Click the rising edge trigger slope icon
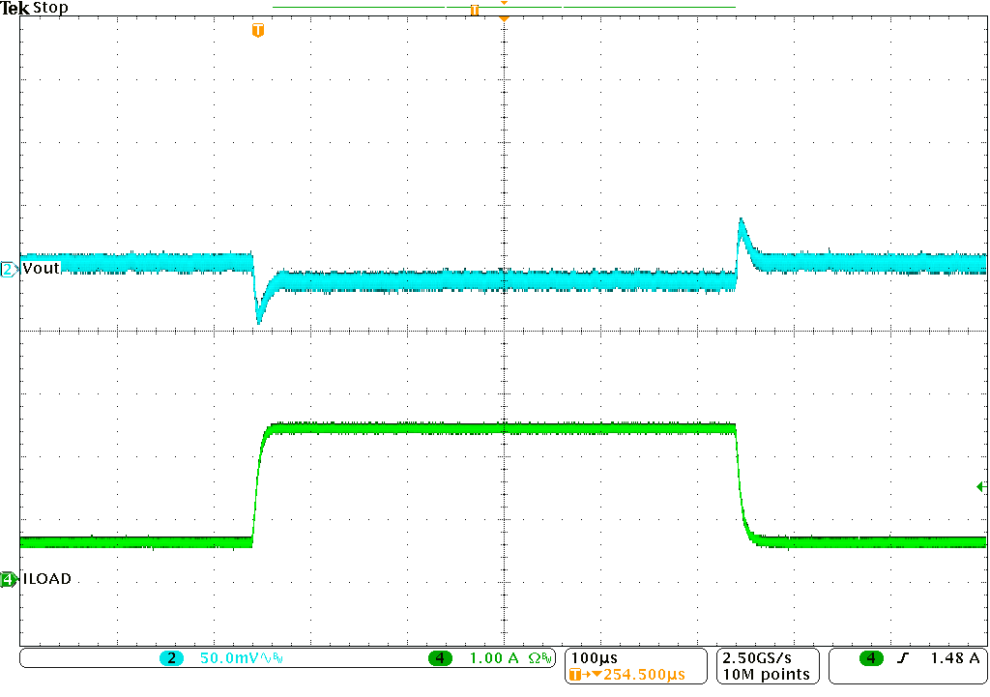 pyautogui.click(x=903, y=655)
